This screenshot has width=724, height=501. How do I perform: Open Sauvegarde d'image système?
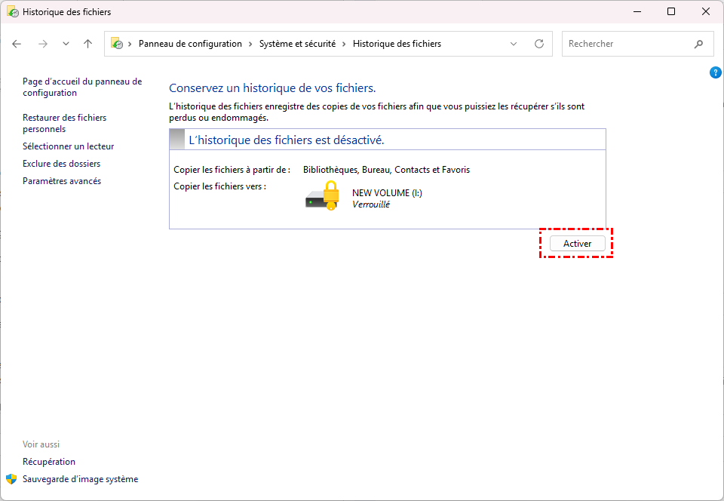coord(81,479)
